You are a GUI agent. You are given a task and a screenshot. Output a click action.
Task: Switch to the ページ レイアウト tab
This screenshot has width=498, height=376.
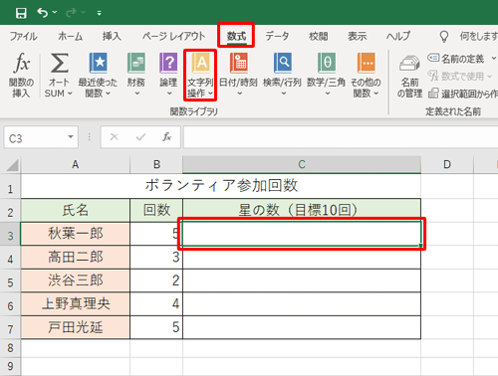pos(173,36)
